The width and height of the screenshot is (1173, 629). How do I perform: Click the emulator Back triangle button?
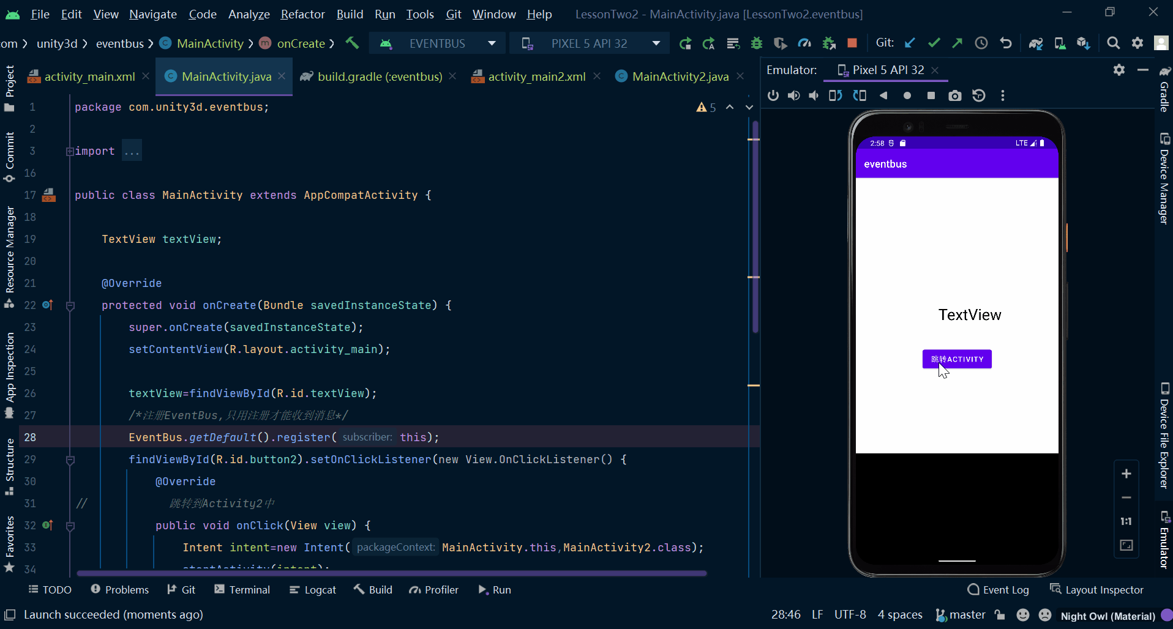[883, 95]
